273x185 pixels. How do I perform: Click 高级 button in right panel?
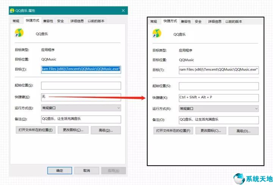(243, 131)
